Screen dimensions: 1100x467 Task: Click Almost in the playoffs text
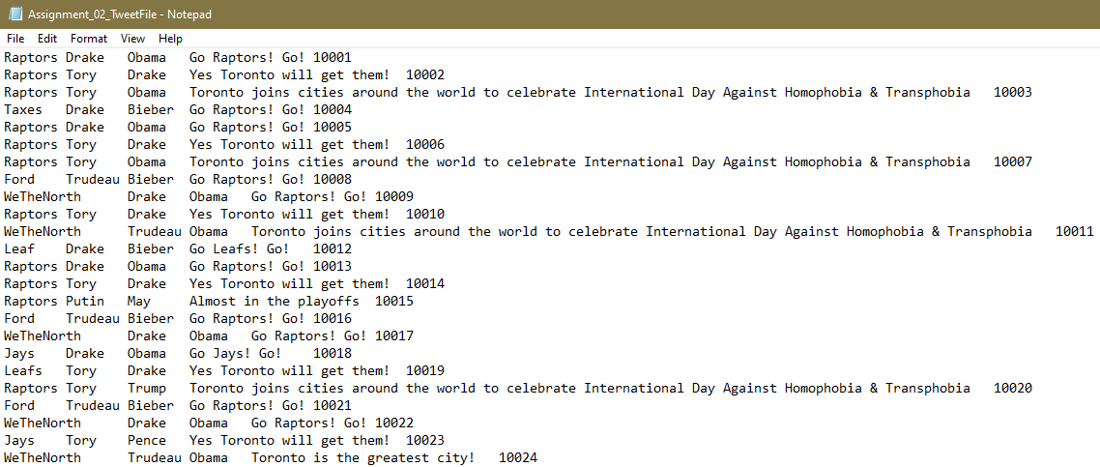pos(275,302)
